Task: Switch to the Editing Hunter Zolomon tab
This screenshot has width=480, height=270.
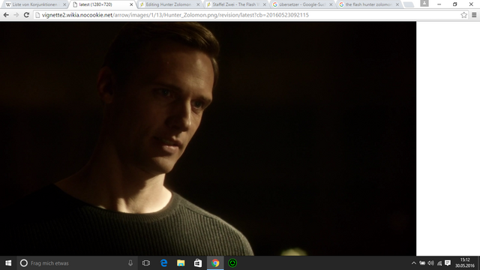Action: tap(169, 4)
